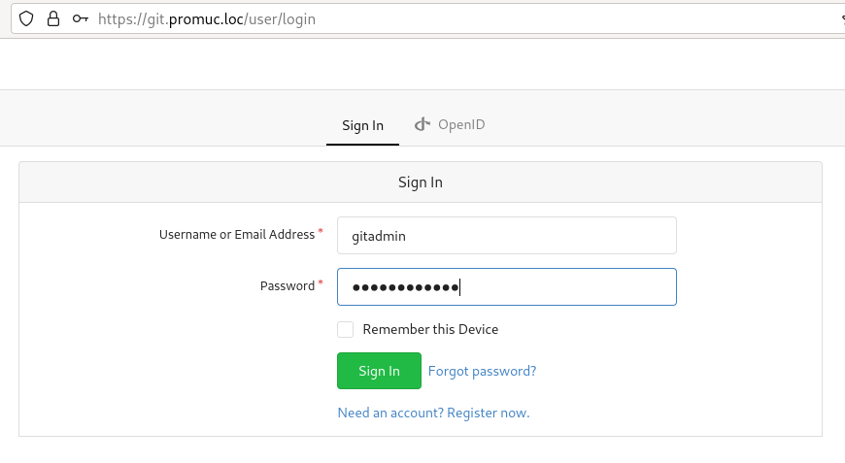Image resolution: width=845 pixels, height=463 pixels.
Task: Open the 'Need an account? Register now.' link
Action: [x=433, y=413]
